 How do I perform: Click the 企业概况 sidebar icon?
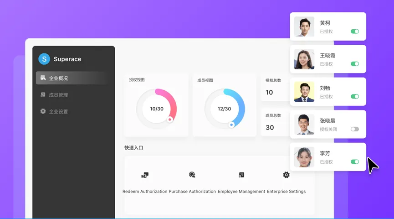pos(43,78)
